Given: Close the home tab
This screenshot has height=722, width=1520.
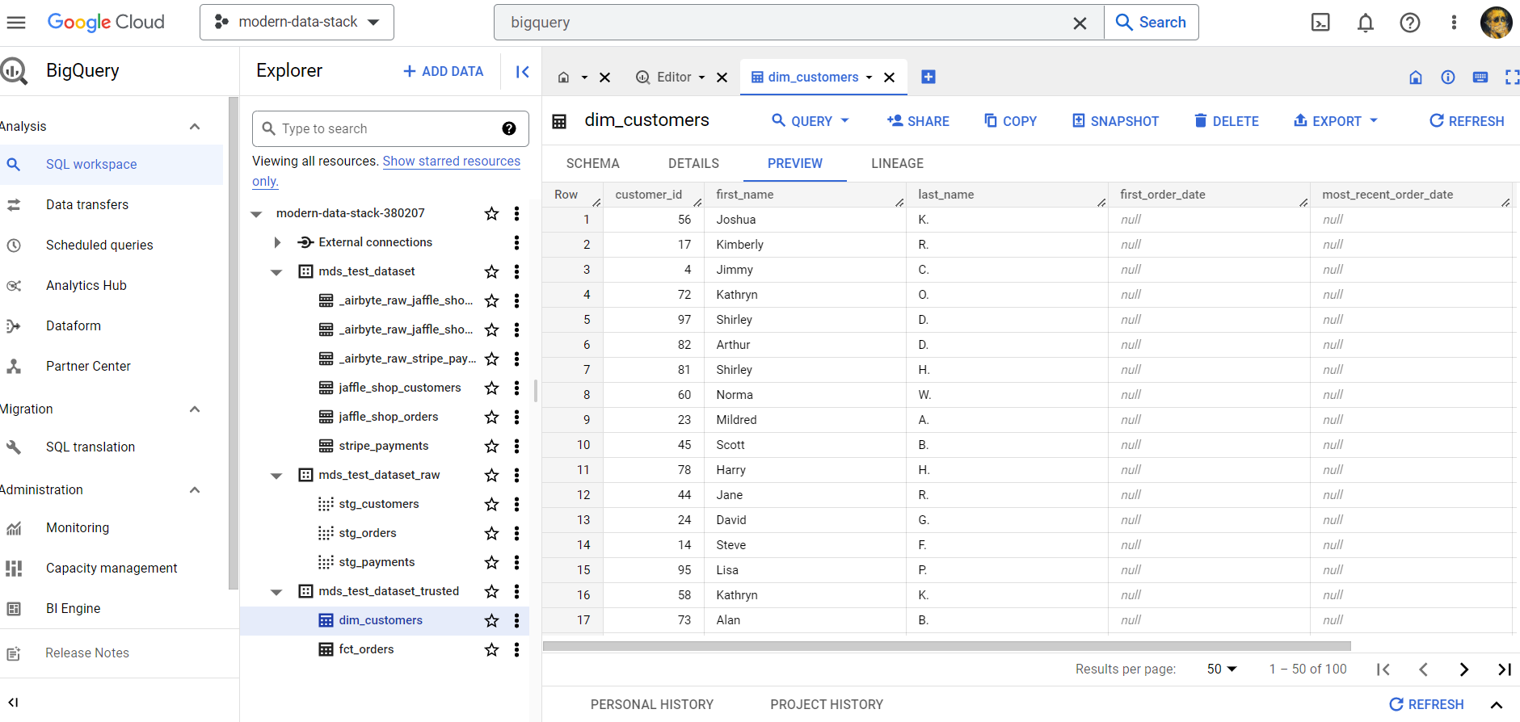Looking at the screenshot, I should pyautogui.click(x=605, y=78).
